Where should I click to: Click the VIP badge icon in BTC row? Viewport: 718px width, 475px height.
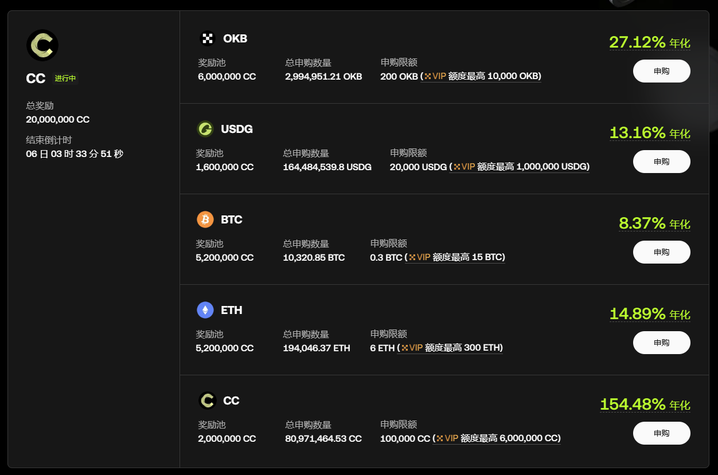tap(413, 257)
